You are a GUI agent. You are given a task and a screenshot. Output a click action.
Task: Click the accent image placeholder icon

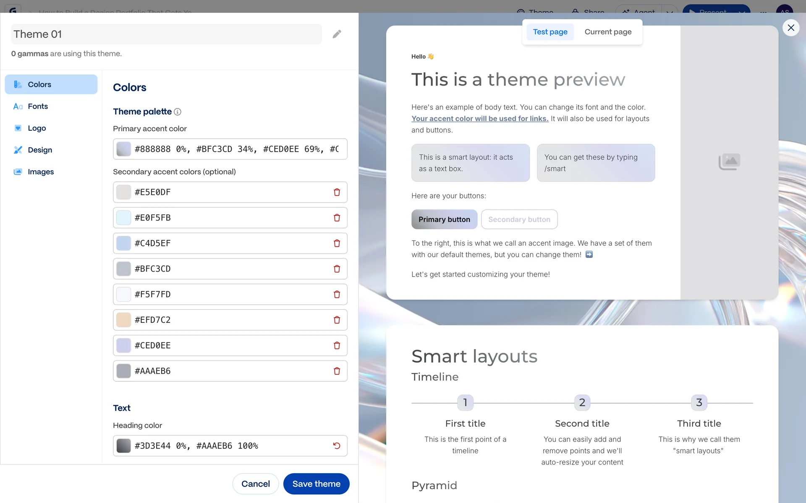pos(729,161)
